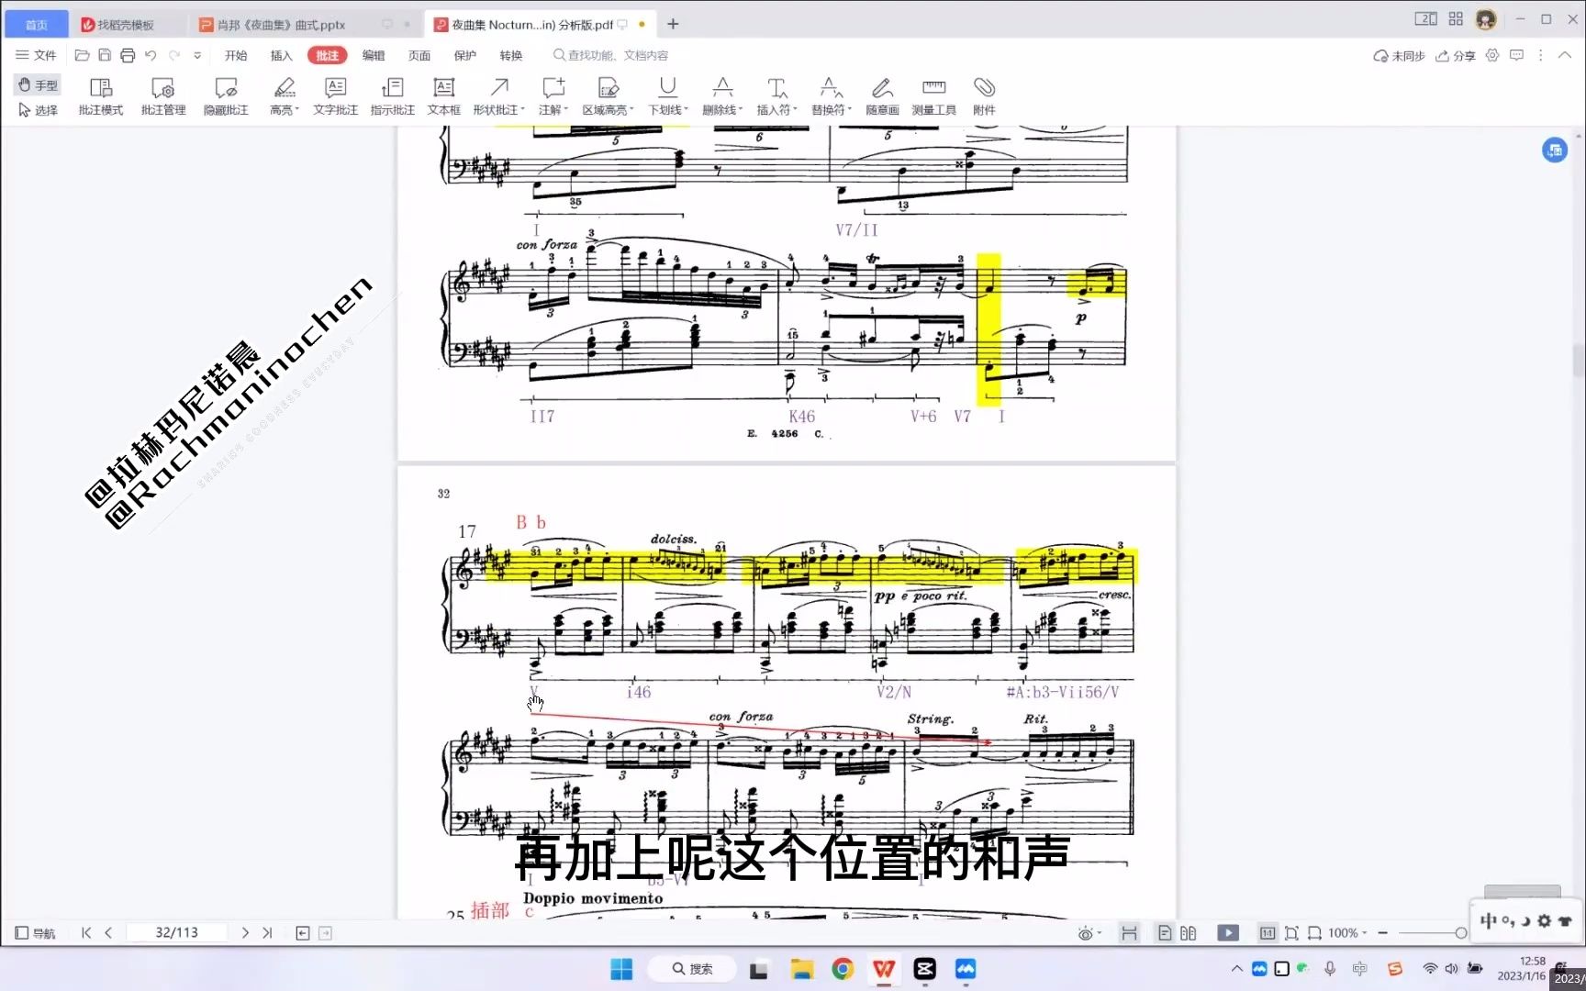Go to the previous page
The width and height of the screenshot is (1586, 991).
(x=108, y=932)
